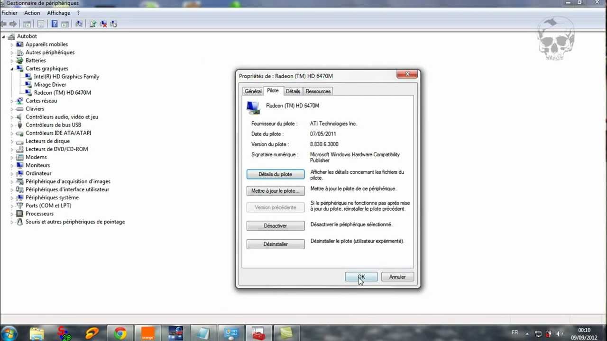Click the red toolbox taskbar icon
This screenshot has width=607, height=341.
click(x=258, y=333)
